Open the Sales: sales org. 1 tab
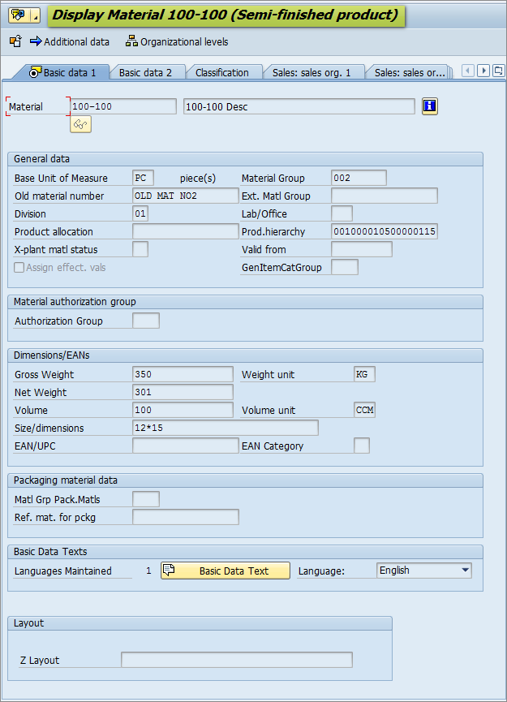Viewport: 507px width, 702px height. [312, 73]
